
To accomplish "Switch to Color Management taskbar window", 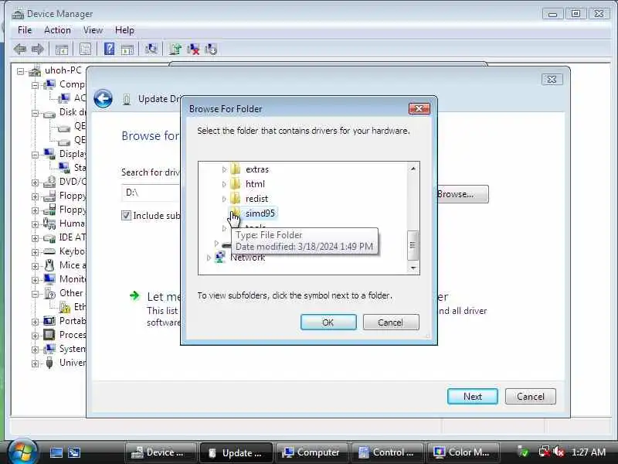I will click(463, 452).
